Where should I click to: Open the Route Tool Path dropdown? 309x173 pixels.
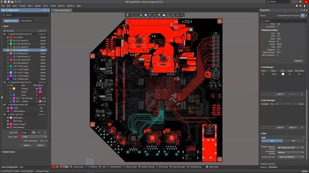(291, 157)
